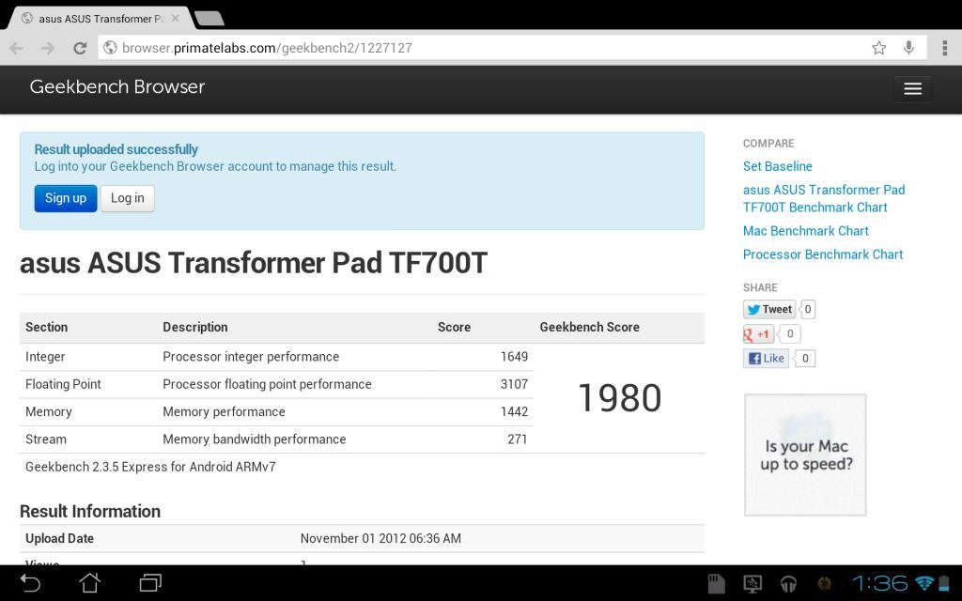Tap SD card notification icon

pos(716,583)
